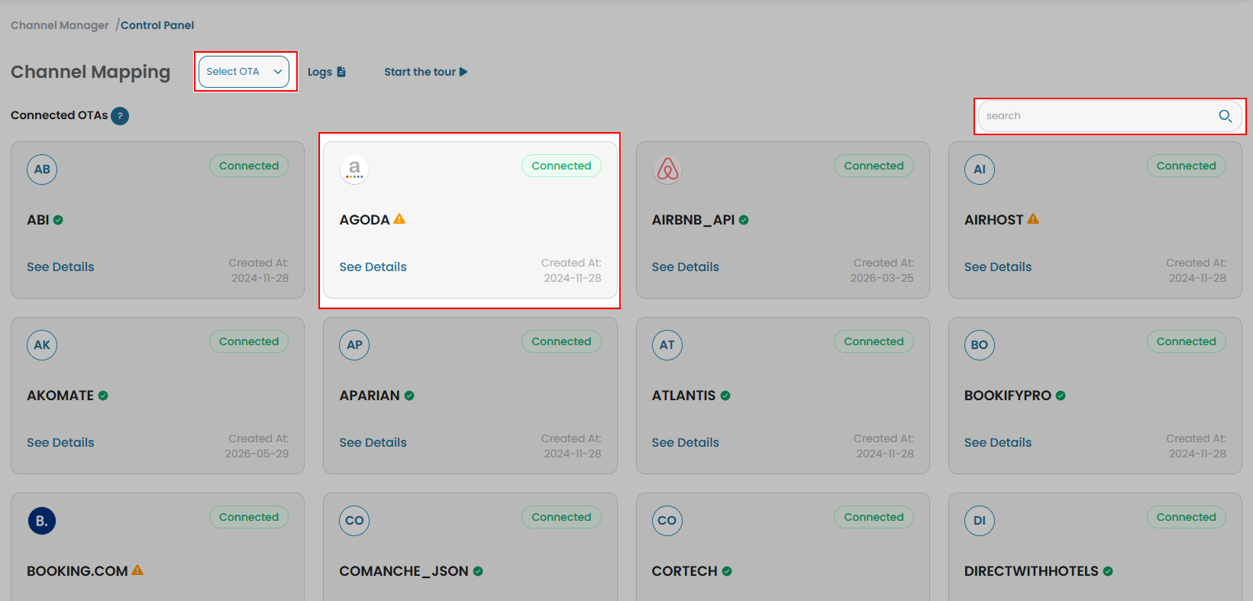
Task: Click the 2026-05-29 created date
Action: (x=257, y=454)
